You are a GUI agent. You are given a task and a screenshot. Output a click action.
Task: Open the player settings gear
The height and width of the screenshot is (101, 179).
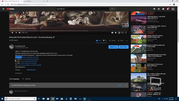pos(116,33)
